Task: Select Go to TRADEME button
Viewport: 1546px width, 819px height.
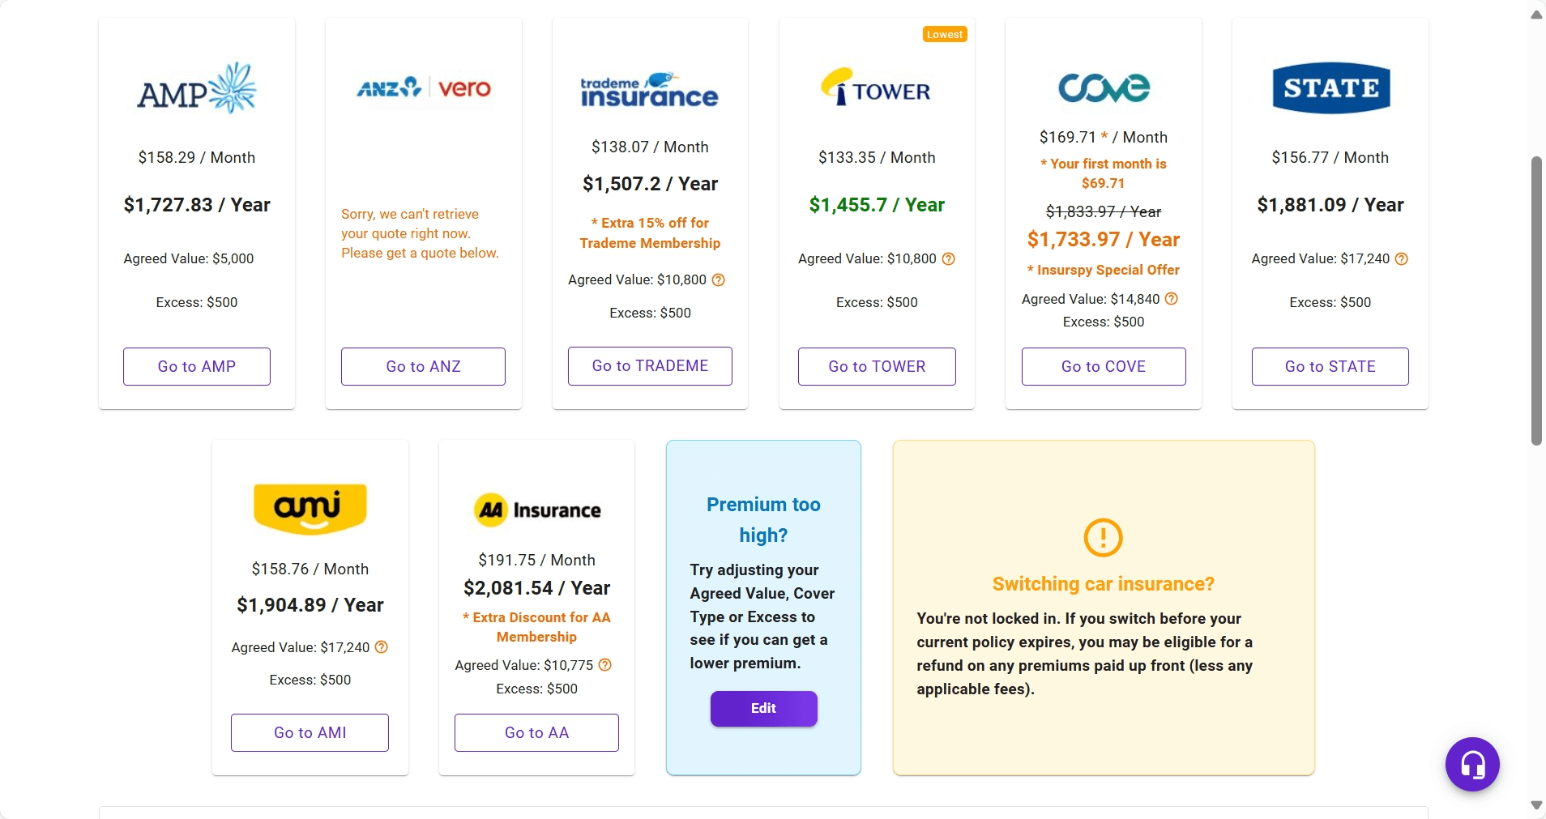Action: point(650,366)
